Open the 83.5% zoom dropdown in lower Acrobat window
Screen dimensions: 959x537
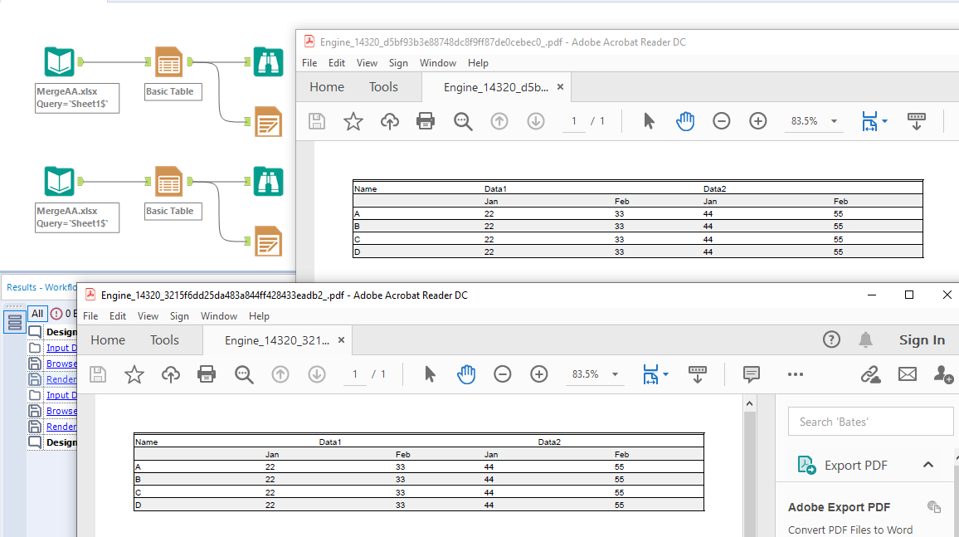coord(615,374)
